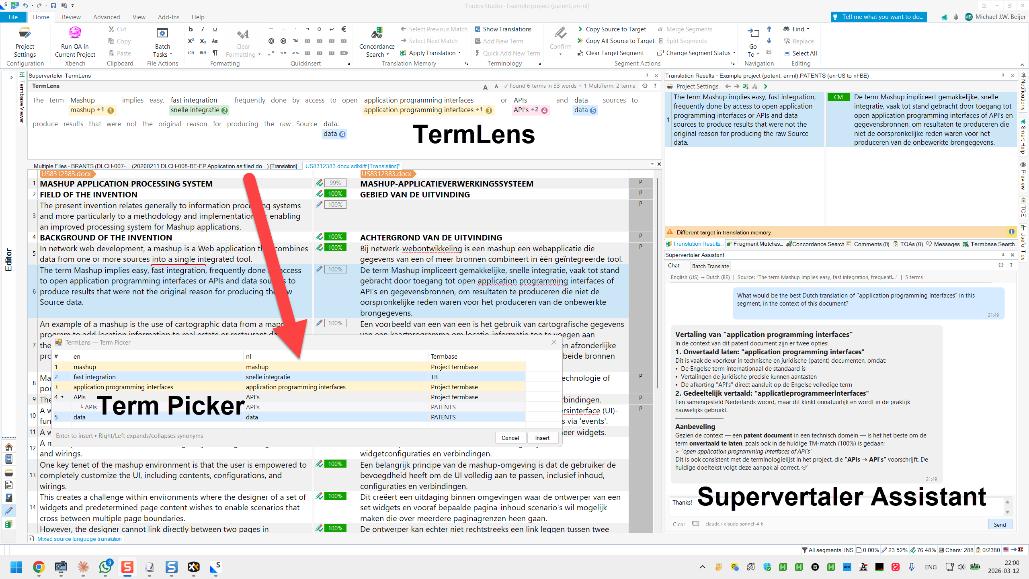Click Insert button in Term Picker
Image resolution: width=1029 pixels, height=579 pixels.
click(542, 438)
